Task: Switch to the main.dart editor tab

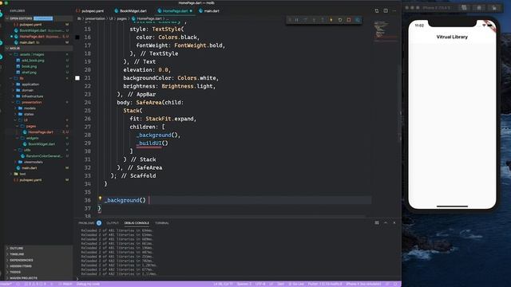Action: tap(209, 10)
